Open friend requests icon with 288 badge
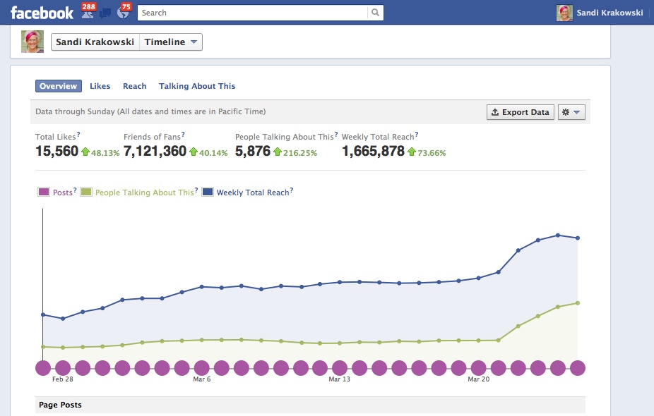The image size is (654, 416). (x=86, y=12)
